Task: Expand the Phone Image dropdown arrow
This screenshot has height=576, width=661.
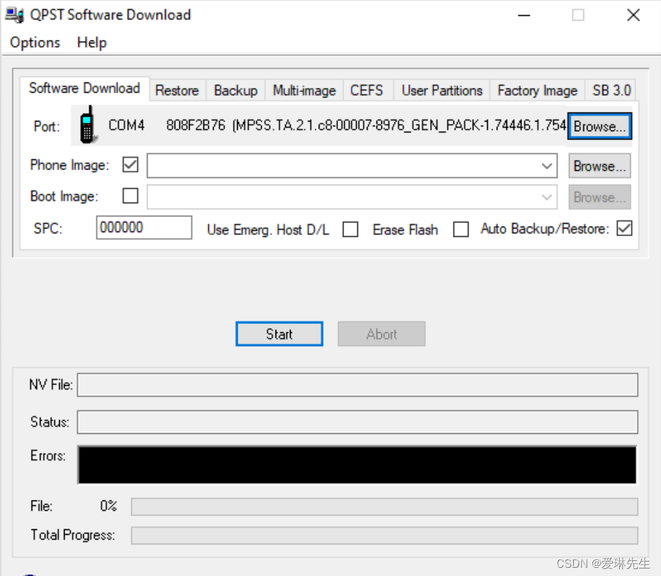Action: (547, 166)
